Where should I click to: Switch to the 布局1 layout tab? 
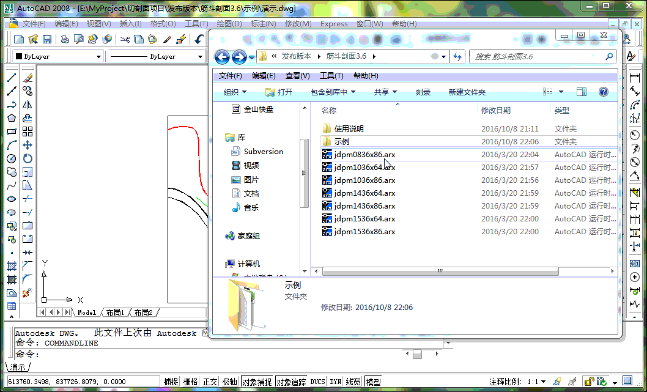coord(115,312)
